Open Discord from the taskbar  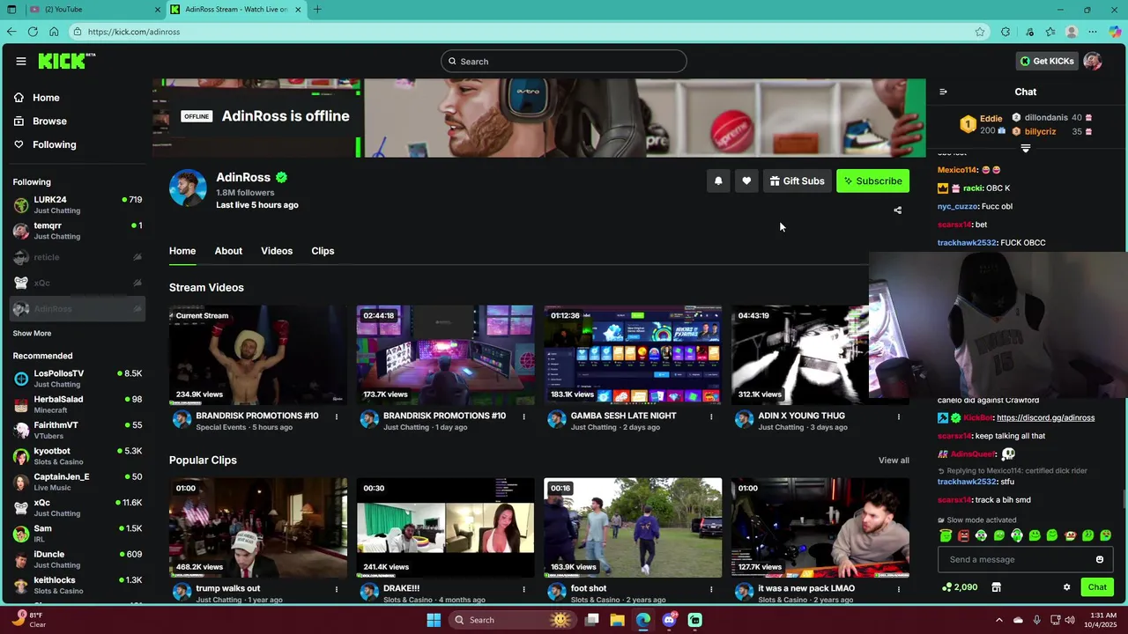point(669,620)
